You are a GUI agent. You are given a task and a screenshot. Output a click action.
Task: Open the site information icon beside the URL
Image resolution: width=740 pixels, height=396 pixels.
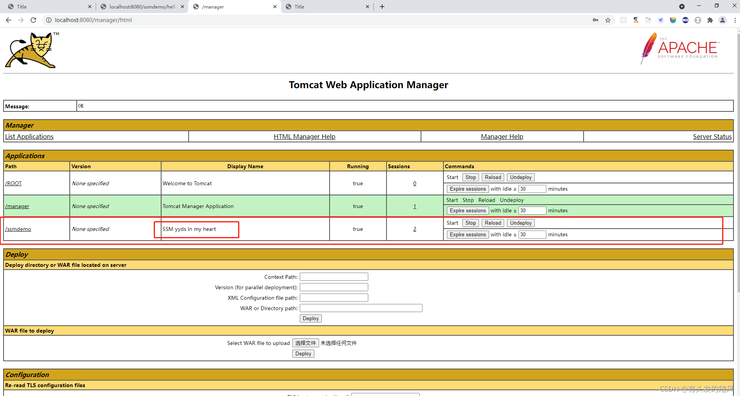49,20
